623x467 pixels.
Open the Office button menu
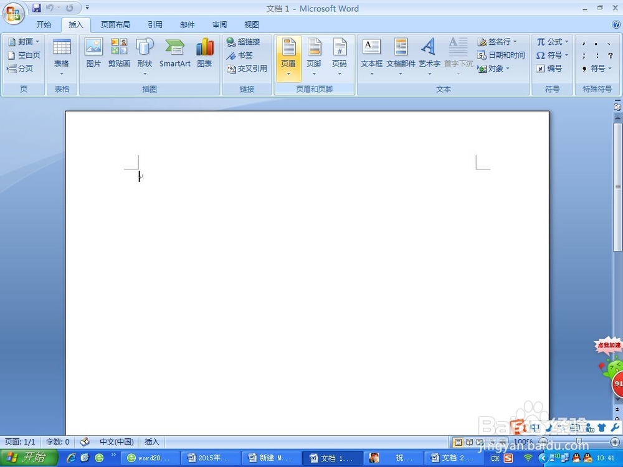pyautogui.click(x=12, y=14)
